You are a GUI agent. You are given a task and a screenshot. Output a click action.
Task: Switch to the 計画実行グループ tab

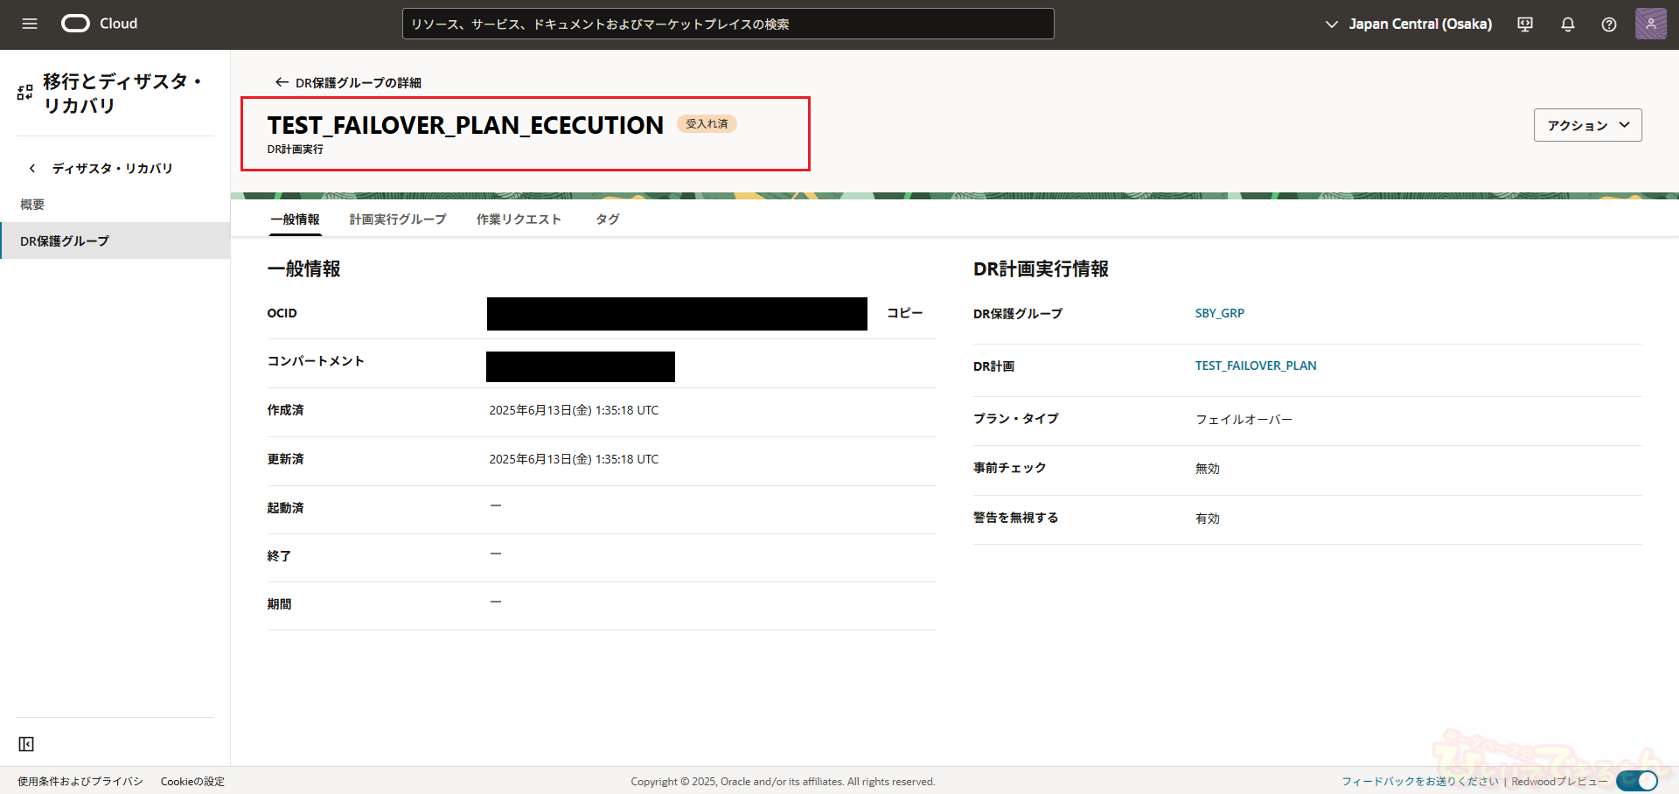click(x=398, y=219)
